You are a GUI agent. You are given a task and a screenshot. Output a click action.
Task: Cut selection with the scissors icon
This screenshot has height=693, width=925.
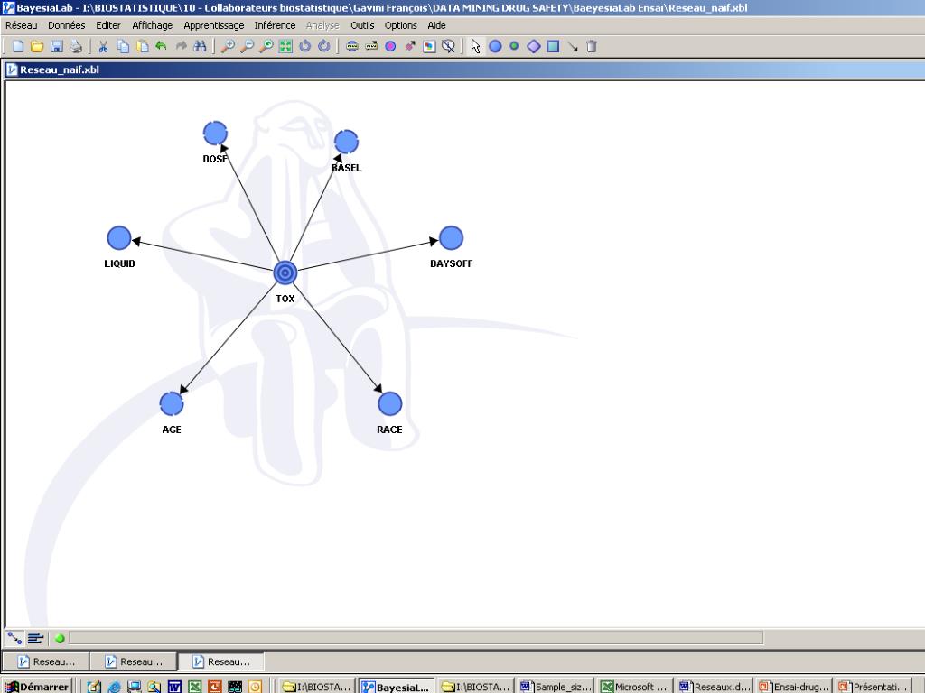click(103, 46)
